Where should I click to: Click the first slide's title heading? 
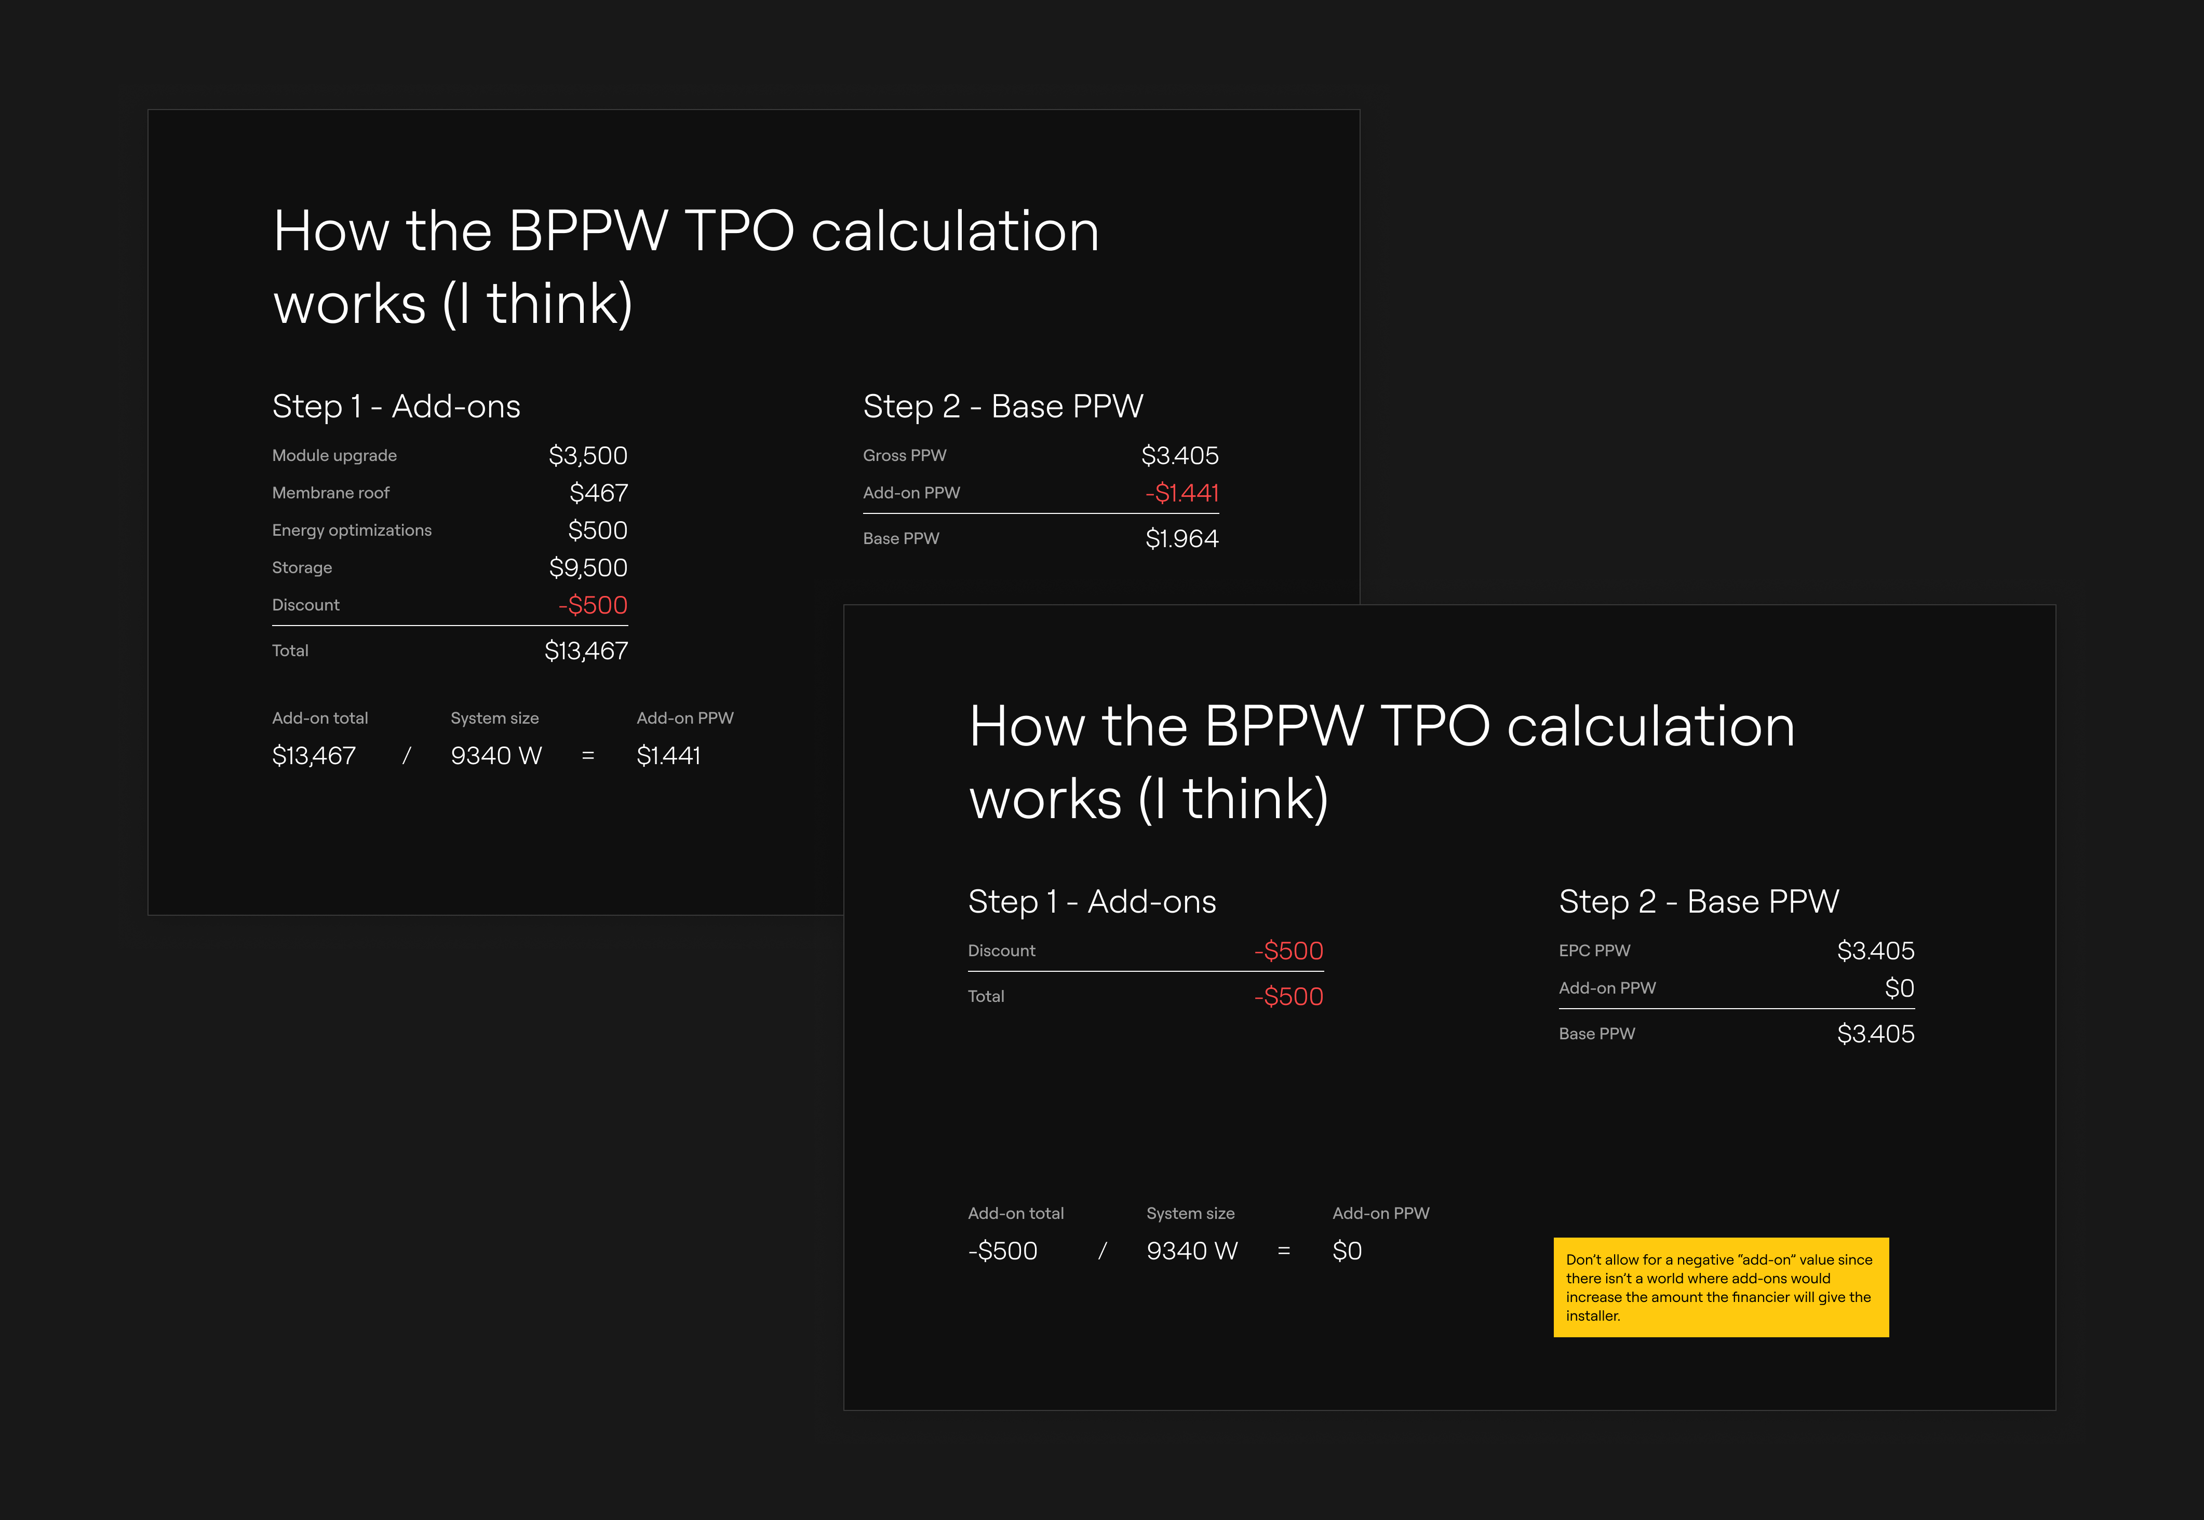point(686,268)
